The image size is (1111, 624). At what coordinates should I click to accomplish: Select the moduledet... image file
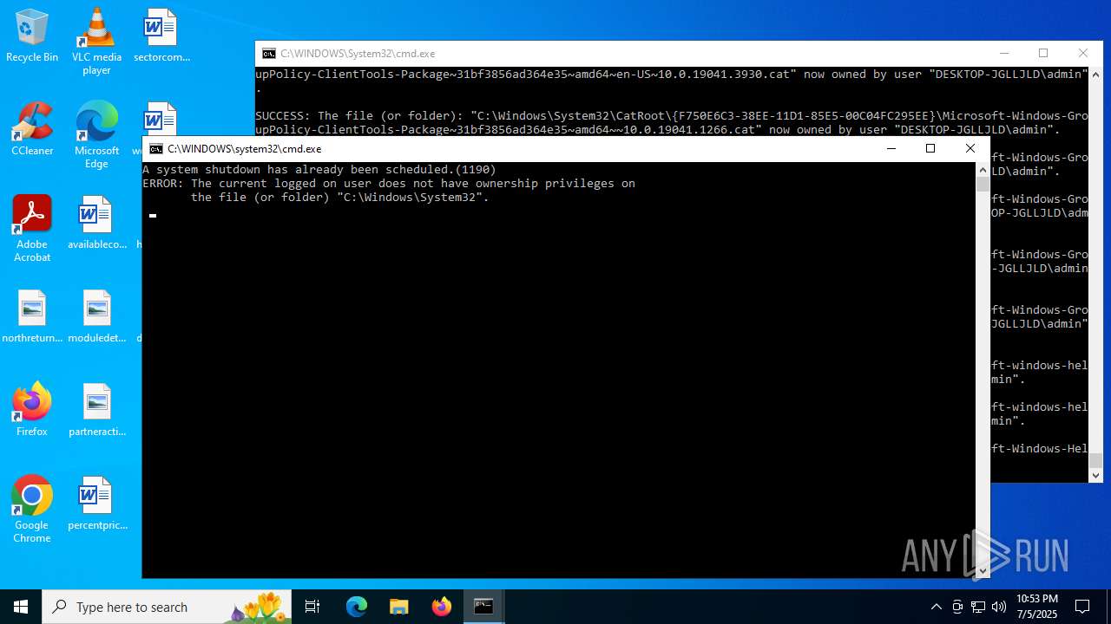click(x=96, y=316)
